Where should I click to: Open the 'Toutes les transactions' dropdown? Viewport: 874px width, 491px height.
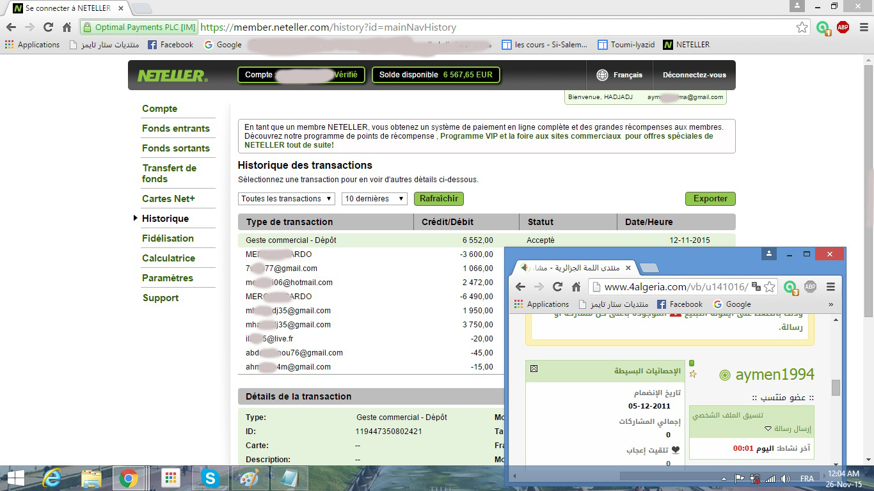point(286,199)
